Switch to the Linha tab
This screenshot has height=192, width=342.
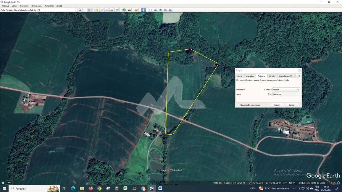240,76
